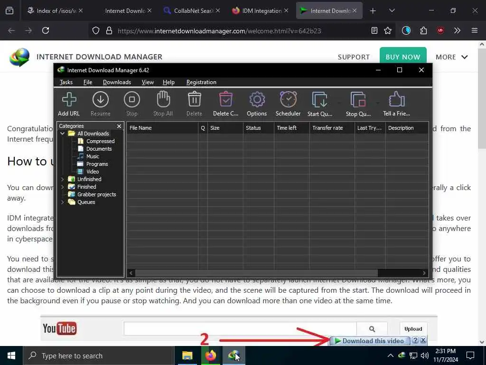
Task: Expand the Unfinished tree node
Action: click(62, 179)
